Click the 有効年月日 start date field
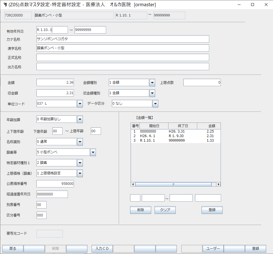Screen dimensions: 273x254 coord(52,30)
